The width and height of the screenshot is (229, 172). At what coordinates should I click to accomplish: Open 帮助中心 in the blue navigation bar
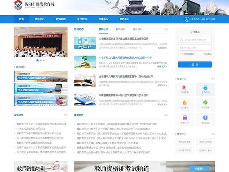(124, 19)
